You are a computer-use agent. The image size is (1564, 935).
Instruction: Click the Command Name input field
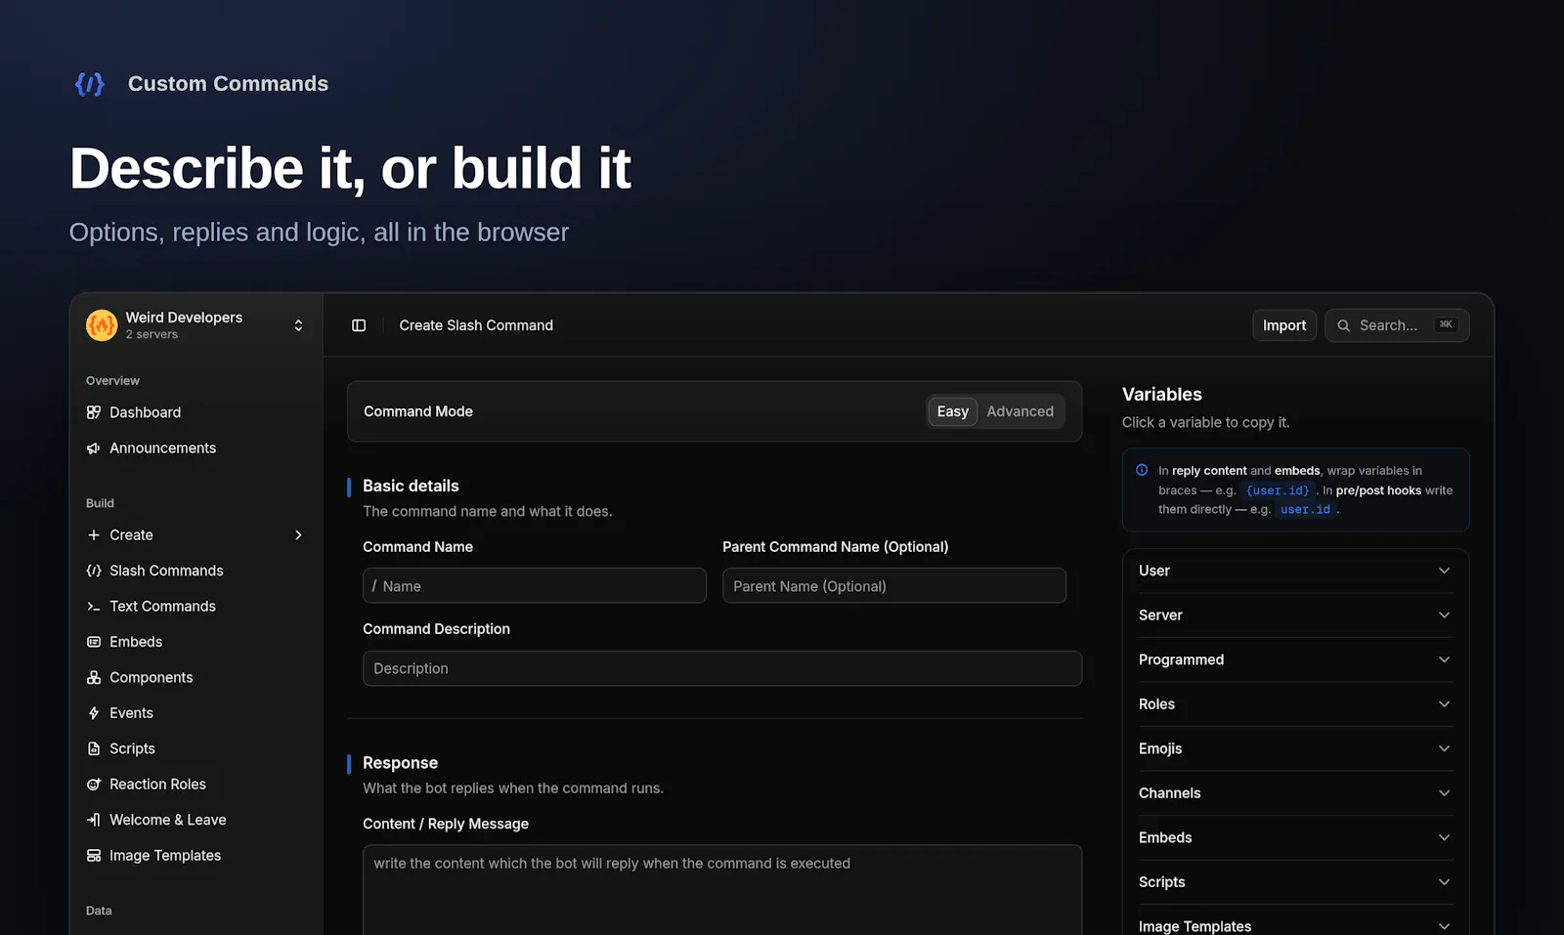(x=535, y=586)
